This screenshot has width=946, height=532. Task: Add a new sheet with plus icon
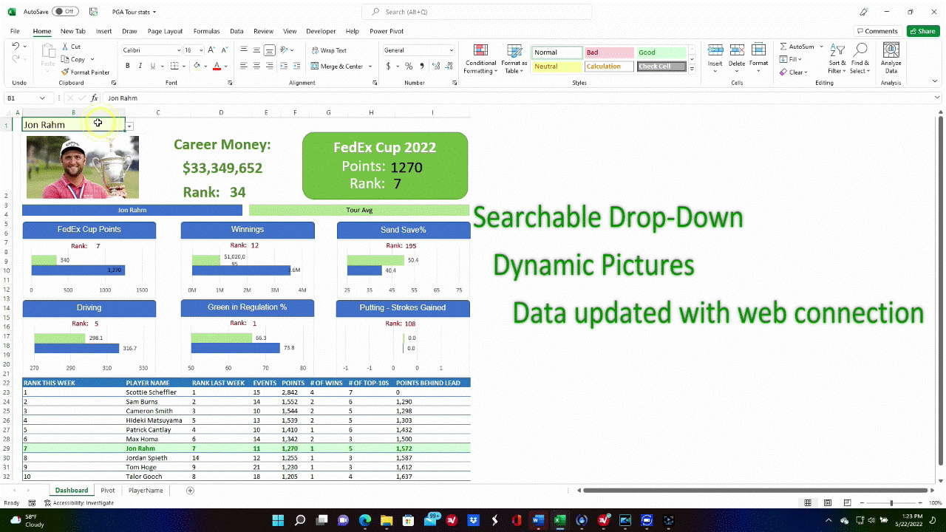190,490
